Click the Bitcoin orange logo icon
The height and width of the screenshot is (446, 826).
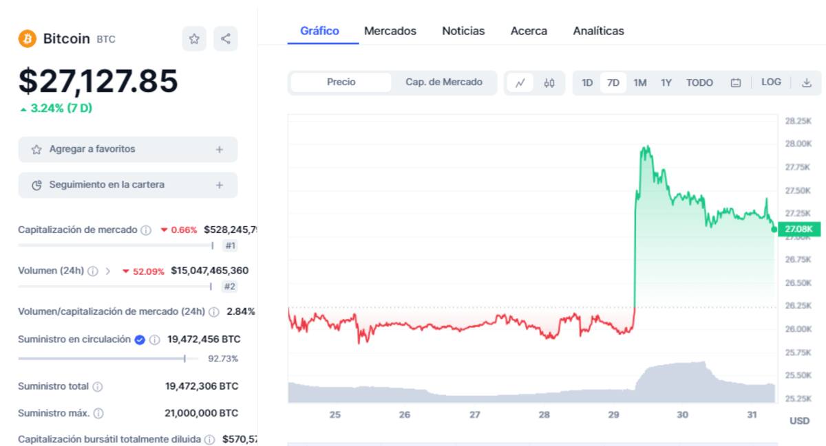coord(27,39)
